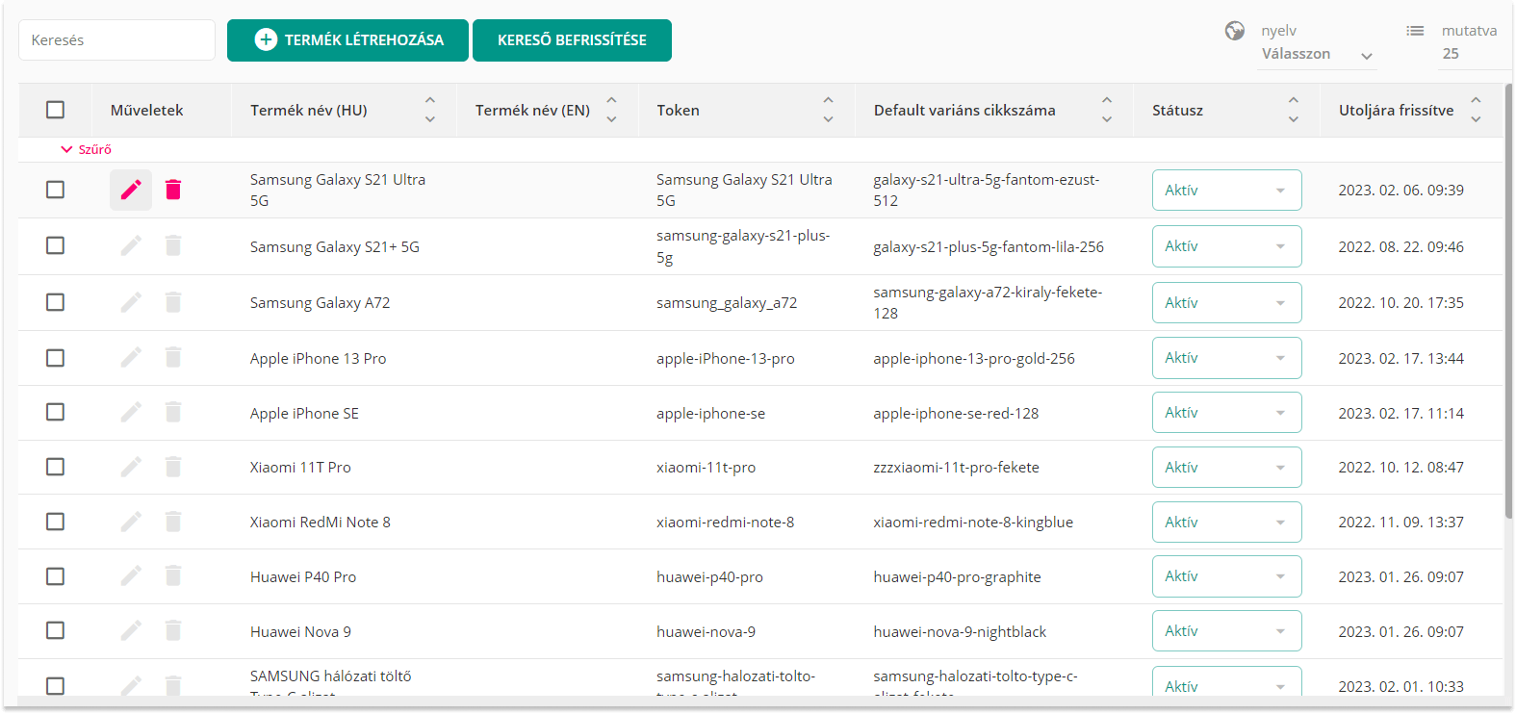The width and height of the screenshot is (1516, 714).
Task: Click the date 2023. 02. 06. 09:39
Action: pyautogui.click(x=1400, y=191)
